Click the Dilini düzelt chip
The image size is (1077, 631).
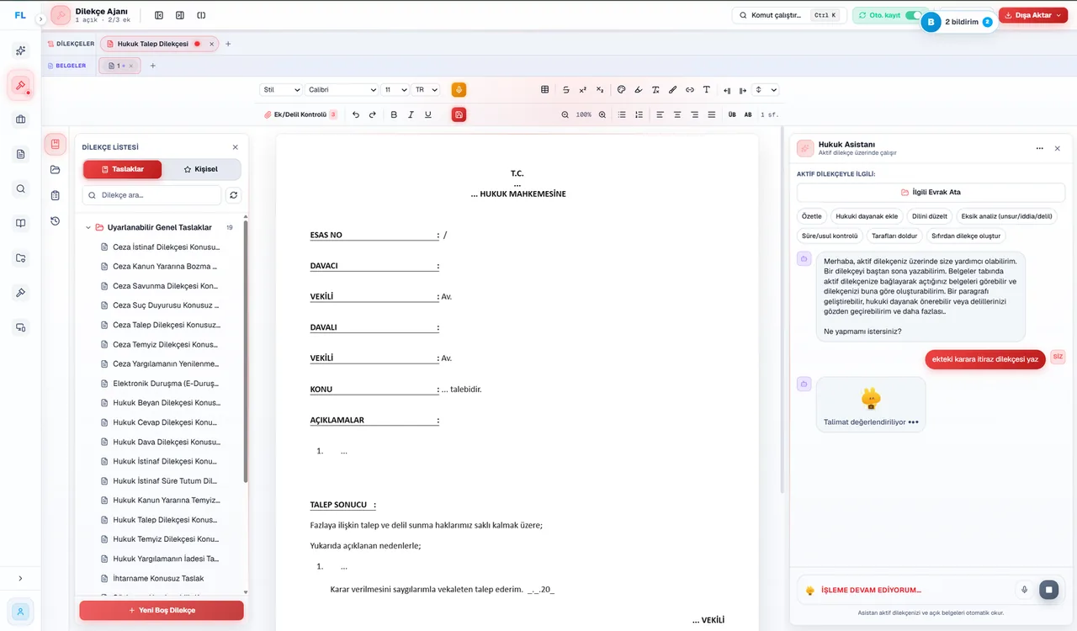point(930,216)
